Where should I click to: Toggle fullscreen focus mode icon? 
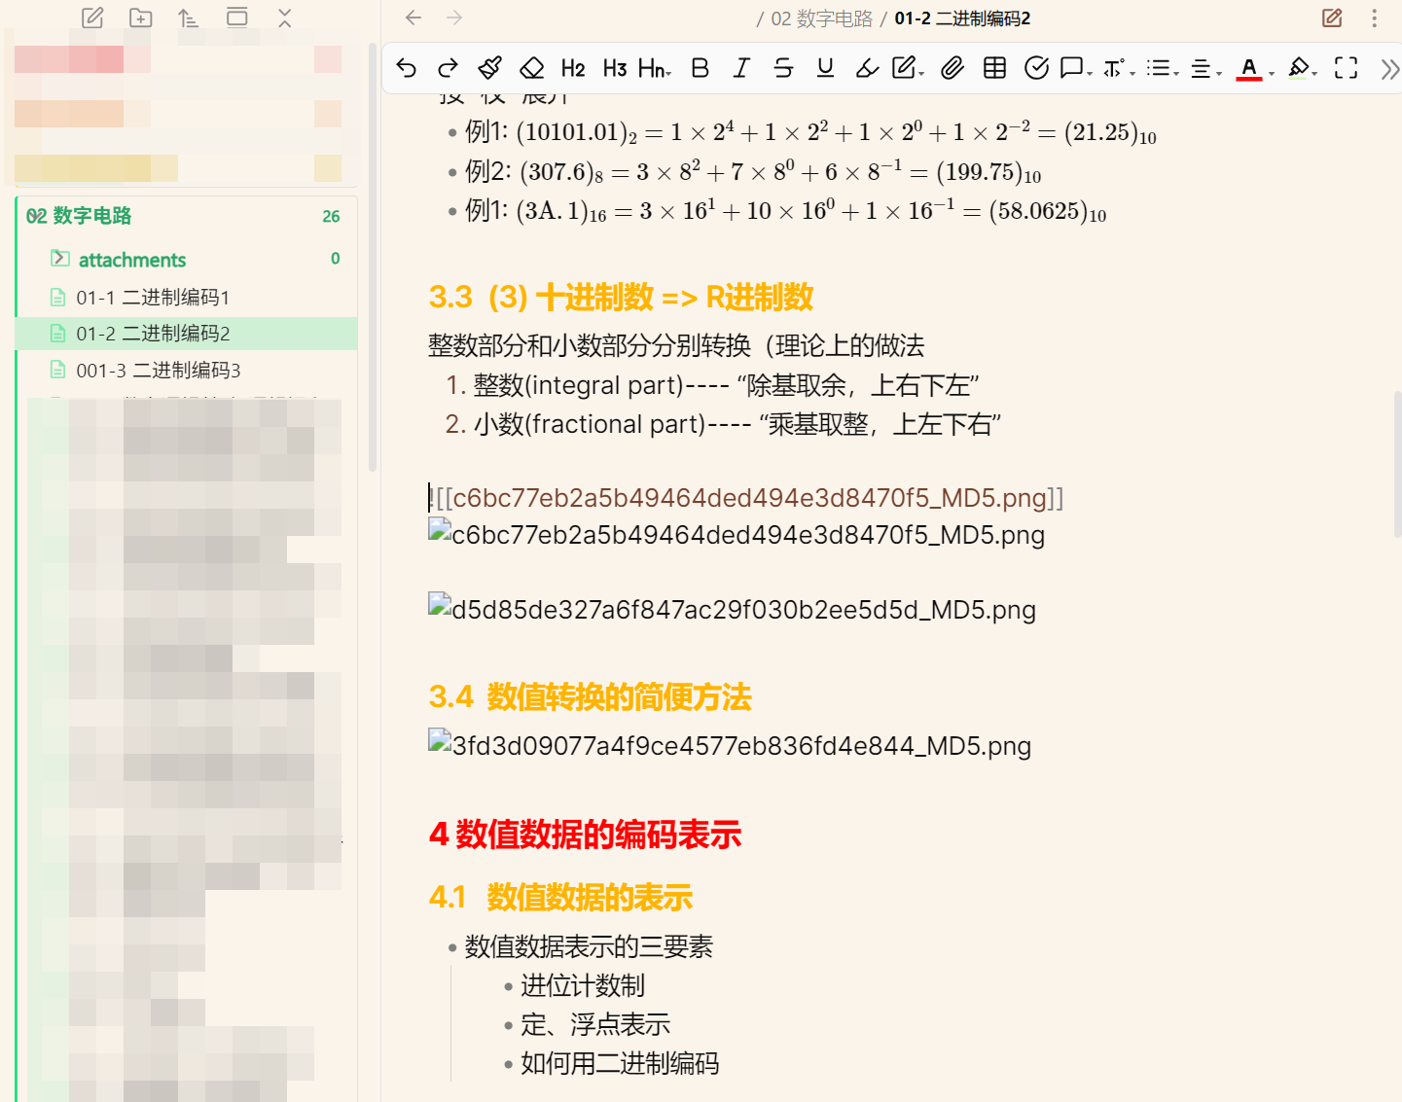[1346, 68]
